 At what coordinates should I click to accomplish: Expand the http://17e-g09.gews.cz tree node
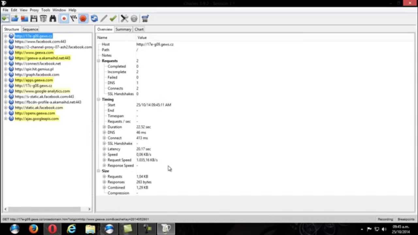click(6, 36)
